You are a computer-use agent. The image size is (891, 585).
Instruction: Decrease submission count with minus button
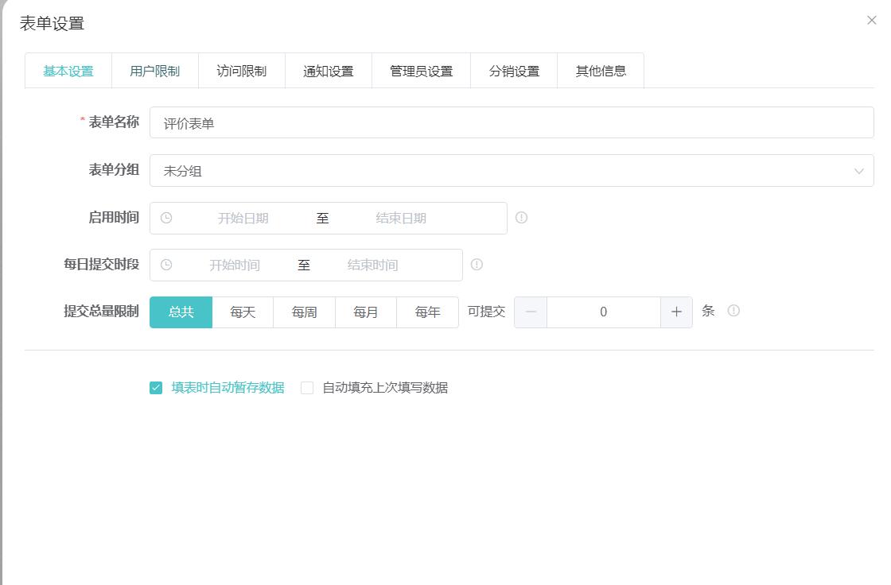tap(531, 312)
